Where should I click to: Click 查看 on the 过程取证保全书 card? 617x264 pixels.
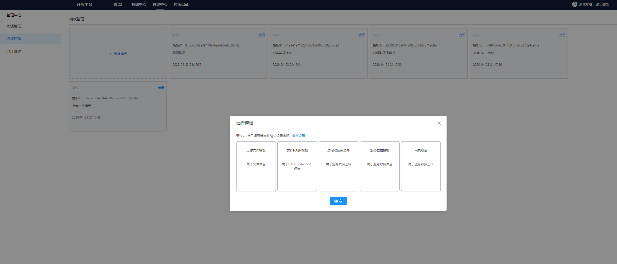tap(462, 35)
